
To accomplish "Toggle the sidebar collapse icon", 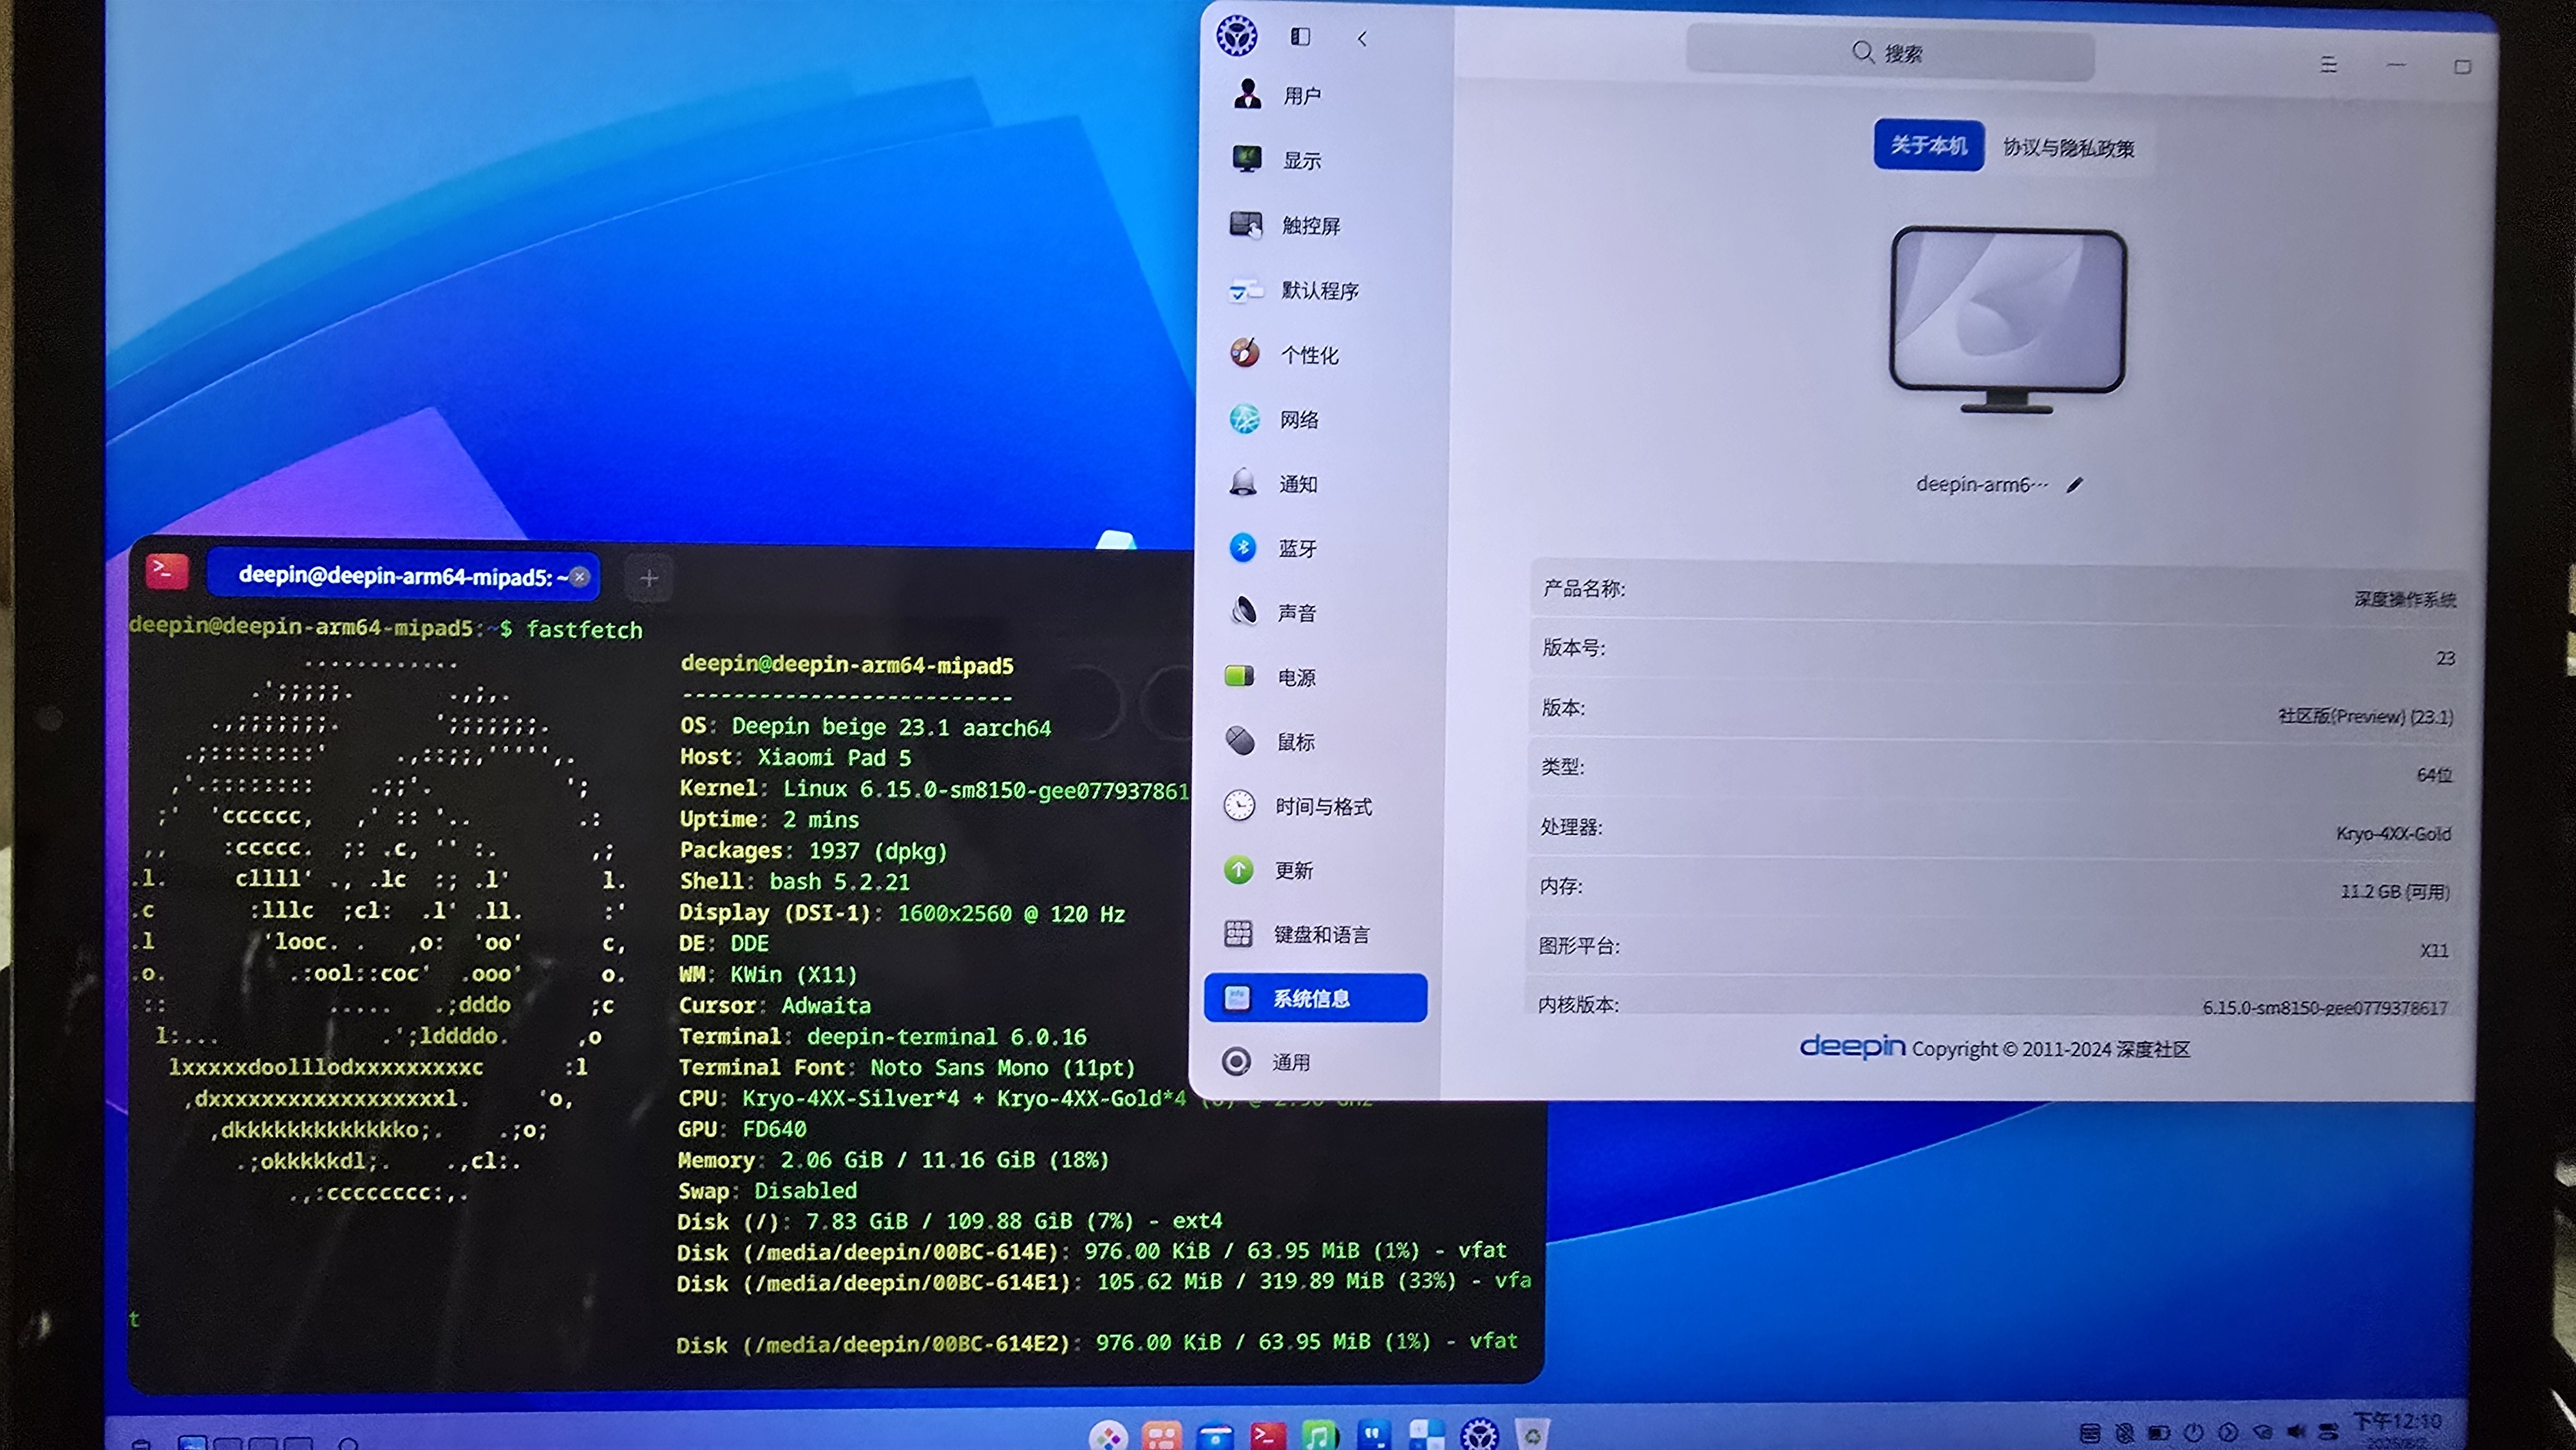I will (1300, 37).
